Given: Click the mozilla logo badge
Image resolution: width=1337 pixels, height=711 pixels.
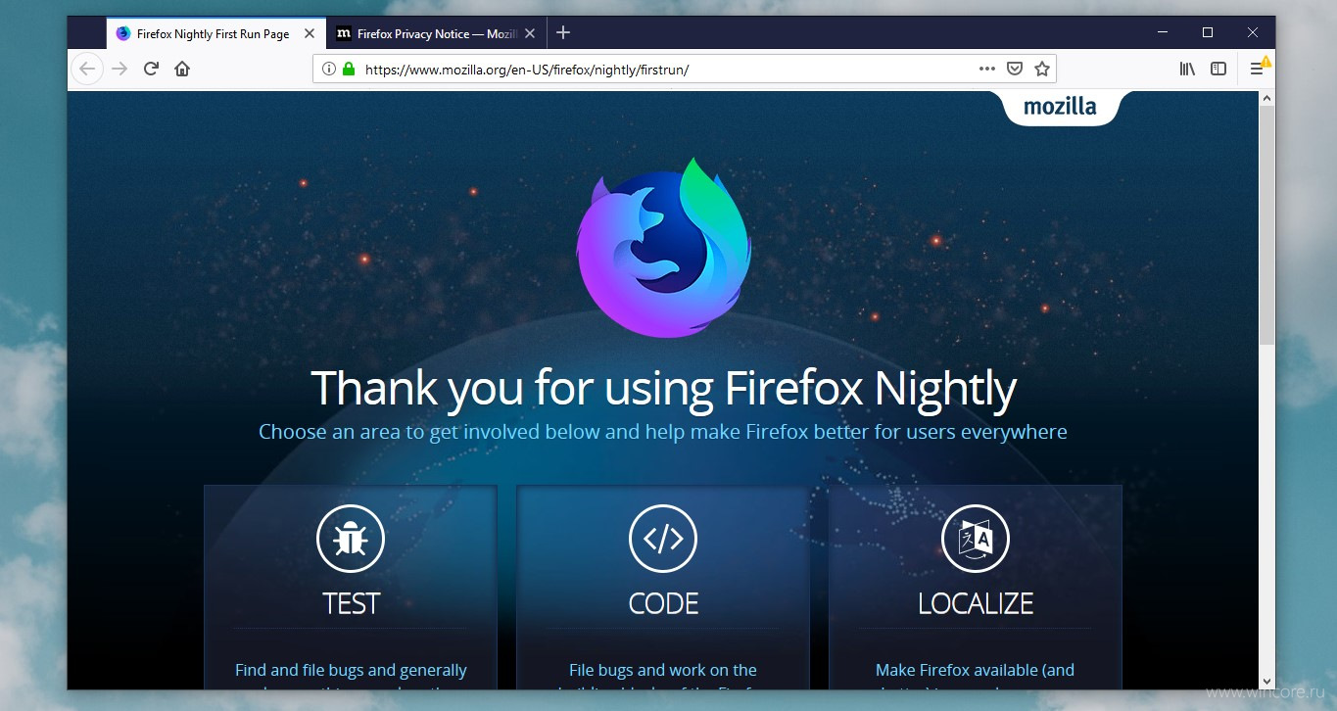Looking at the screenshot, I should (x=1060, y=107).
